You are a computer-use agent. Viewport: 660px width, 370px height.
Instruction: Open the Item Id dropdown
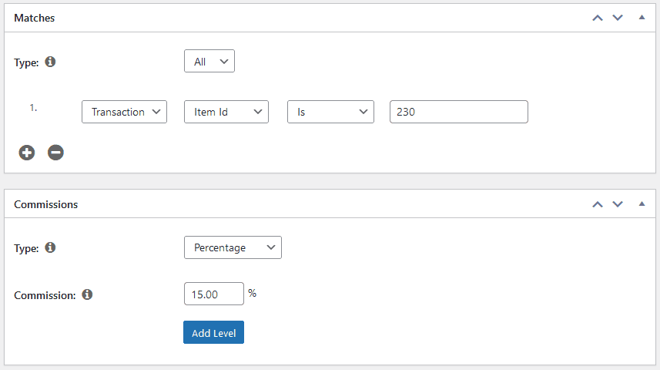click(x=226, y=112)
